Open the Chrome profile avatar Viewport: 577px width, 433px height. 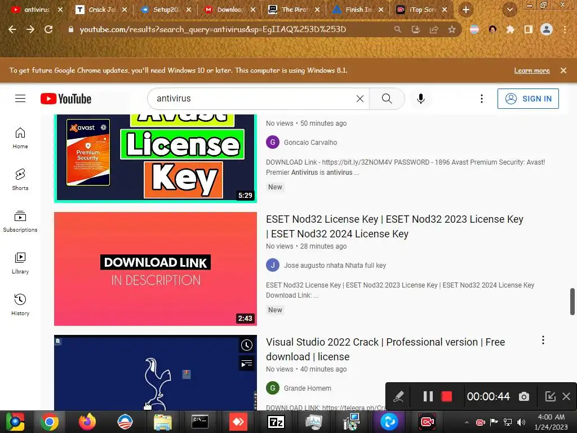tap(547, 29)
